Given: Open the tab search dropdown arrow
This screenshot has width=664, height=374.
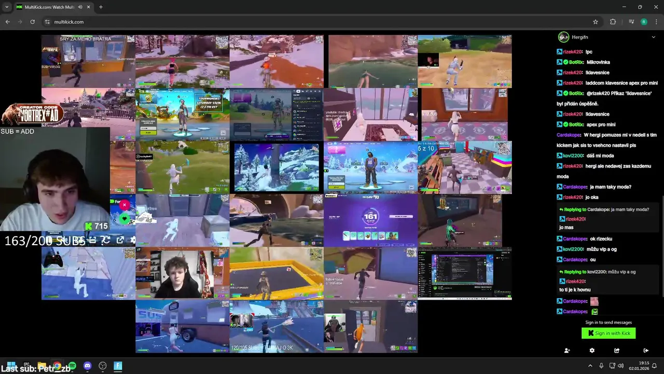Looking at the screenshot, I should coord(6,7).
